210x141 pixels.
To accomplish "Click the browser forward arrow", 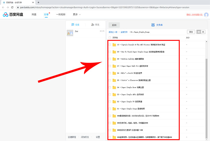I will (x=7, y=7).
